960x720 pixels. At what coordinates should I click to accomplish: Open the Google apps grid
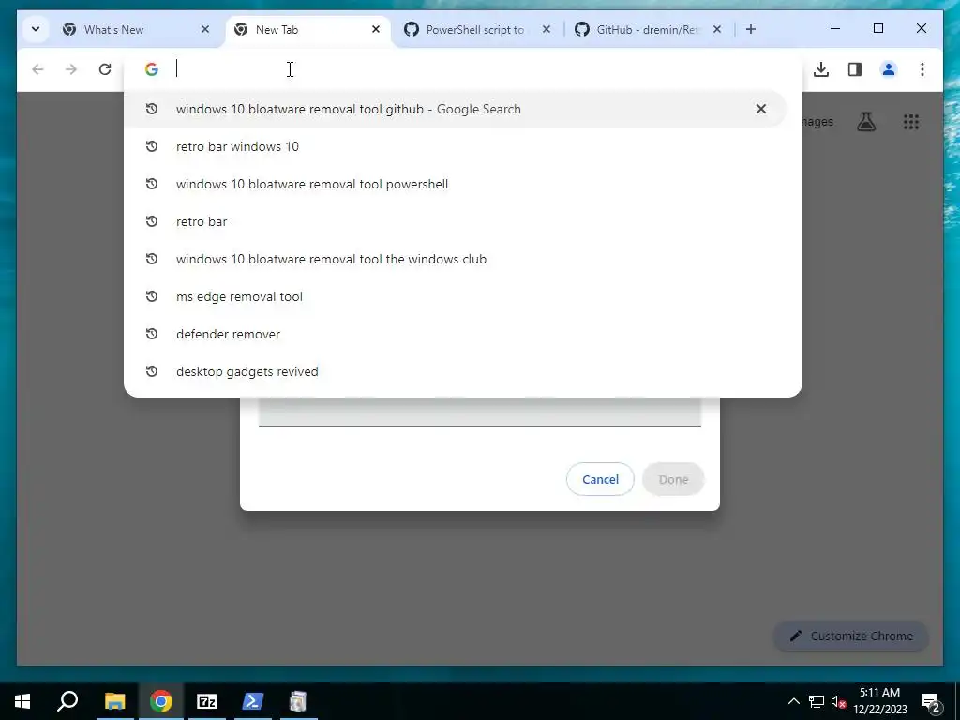click(911, 122)
